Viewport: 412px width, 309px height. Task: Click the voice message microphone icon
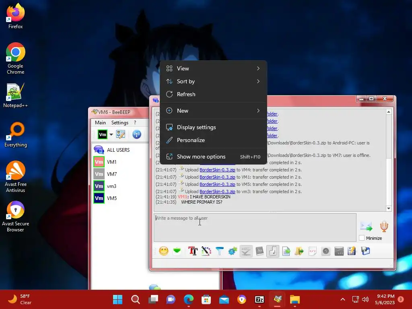tap(384, 226)
